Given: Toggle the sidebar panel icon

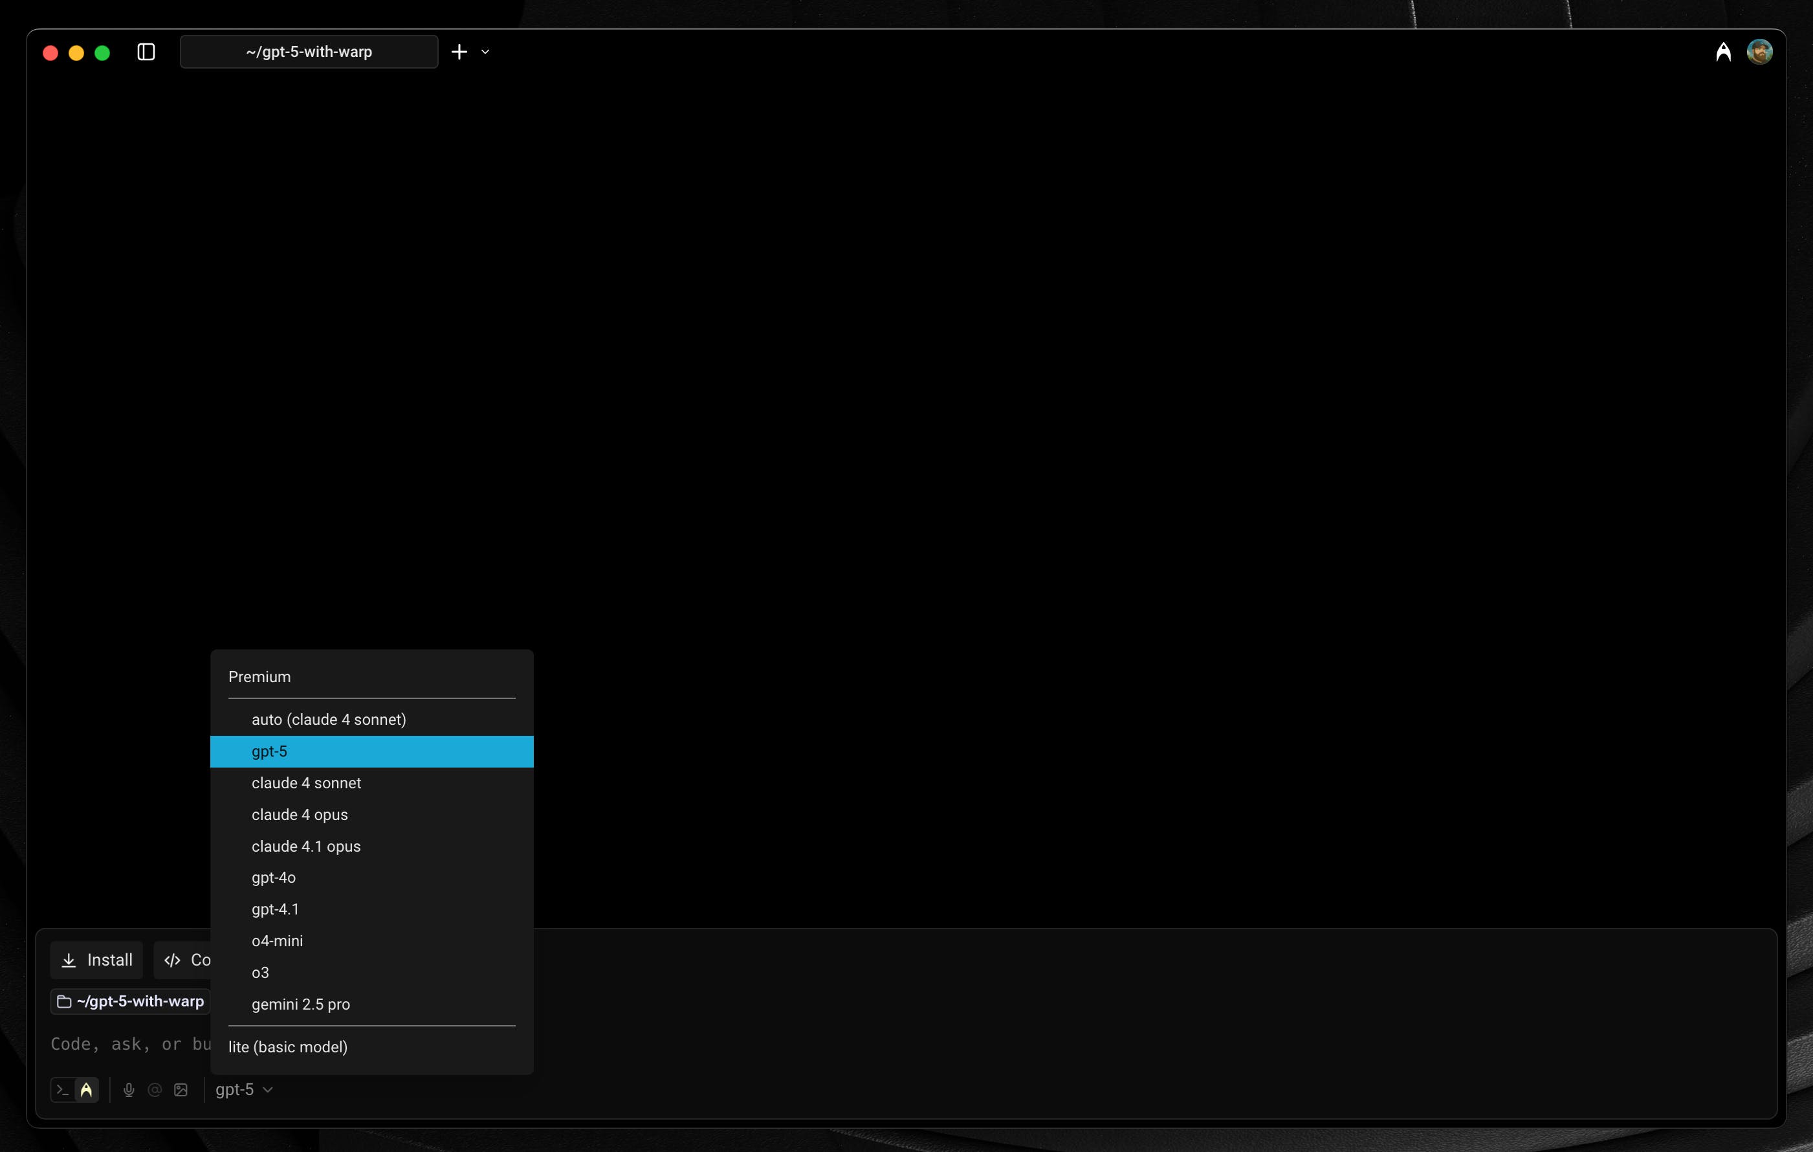Looking at the screenshot, I should pyautogui.click(x=146, y=52).
